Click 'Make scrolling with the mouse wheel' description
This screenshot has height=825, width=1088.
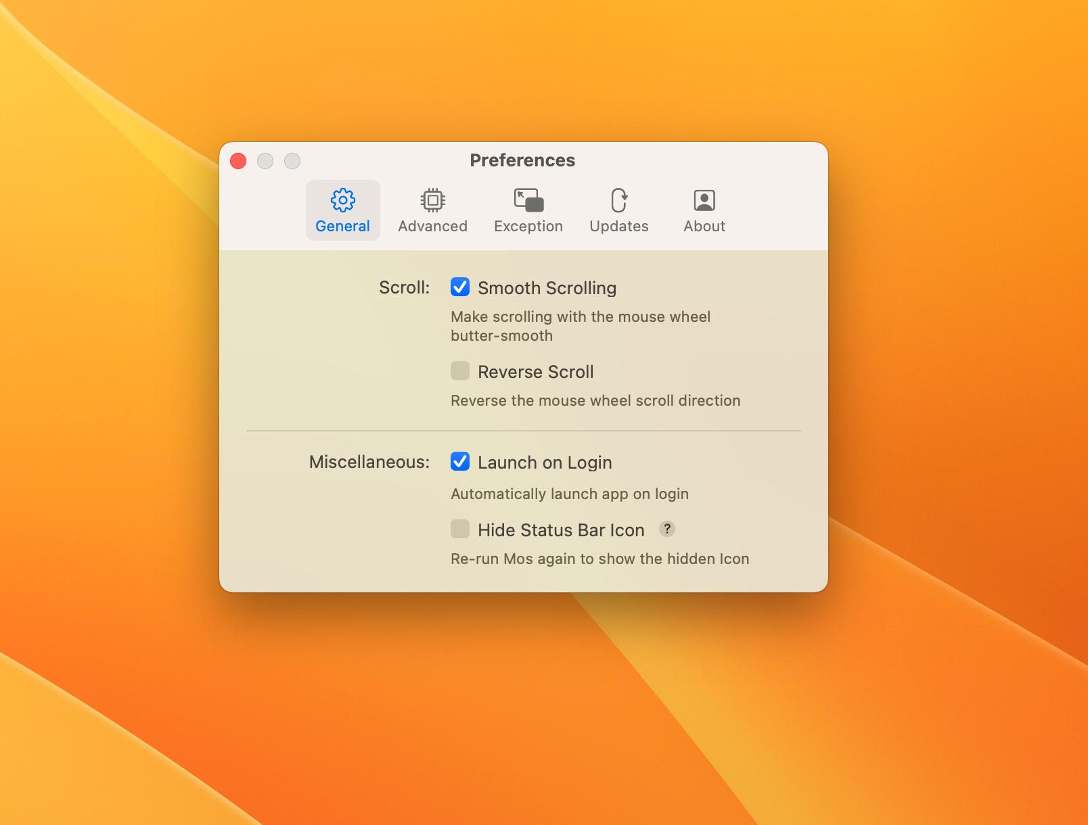(x=581, y=326)
